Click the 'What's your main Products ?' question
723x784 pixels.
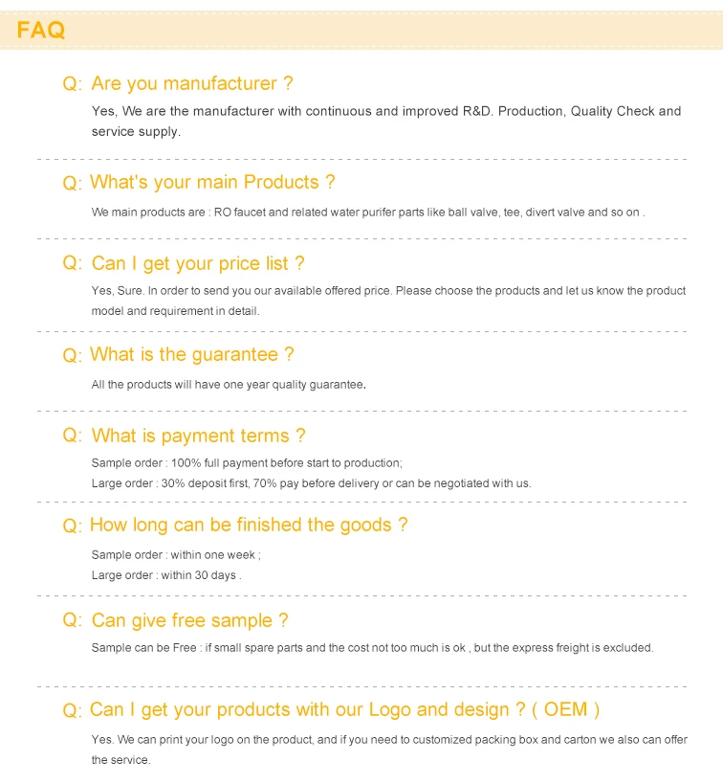click(x=212, y=182)
